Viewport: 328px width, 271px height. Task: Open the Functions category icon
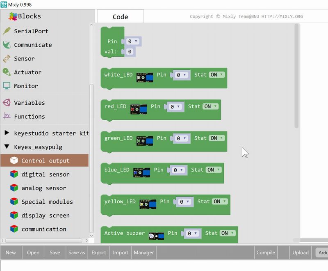(7, 116)
